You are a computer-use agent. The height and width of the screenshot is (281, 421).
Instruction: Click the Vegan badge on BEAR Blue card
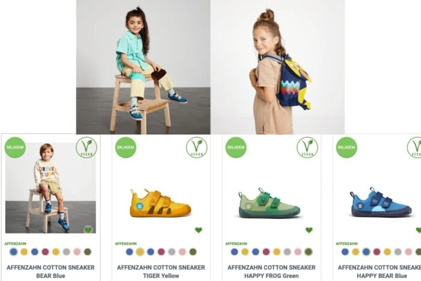86,147
